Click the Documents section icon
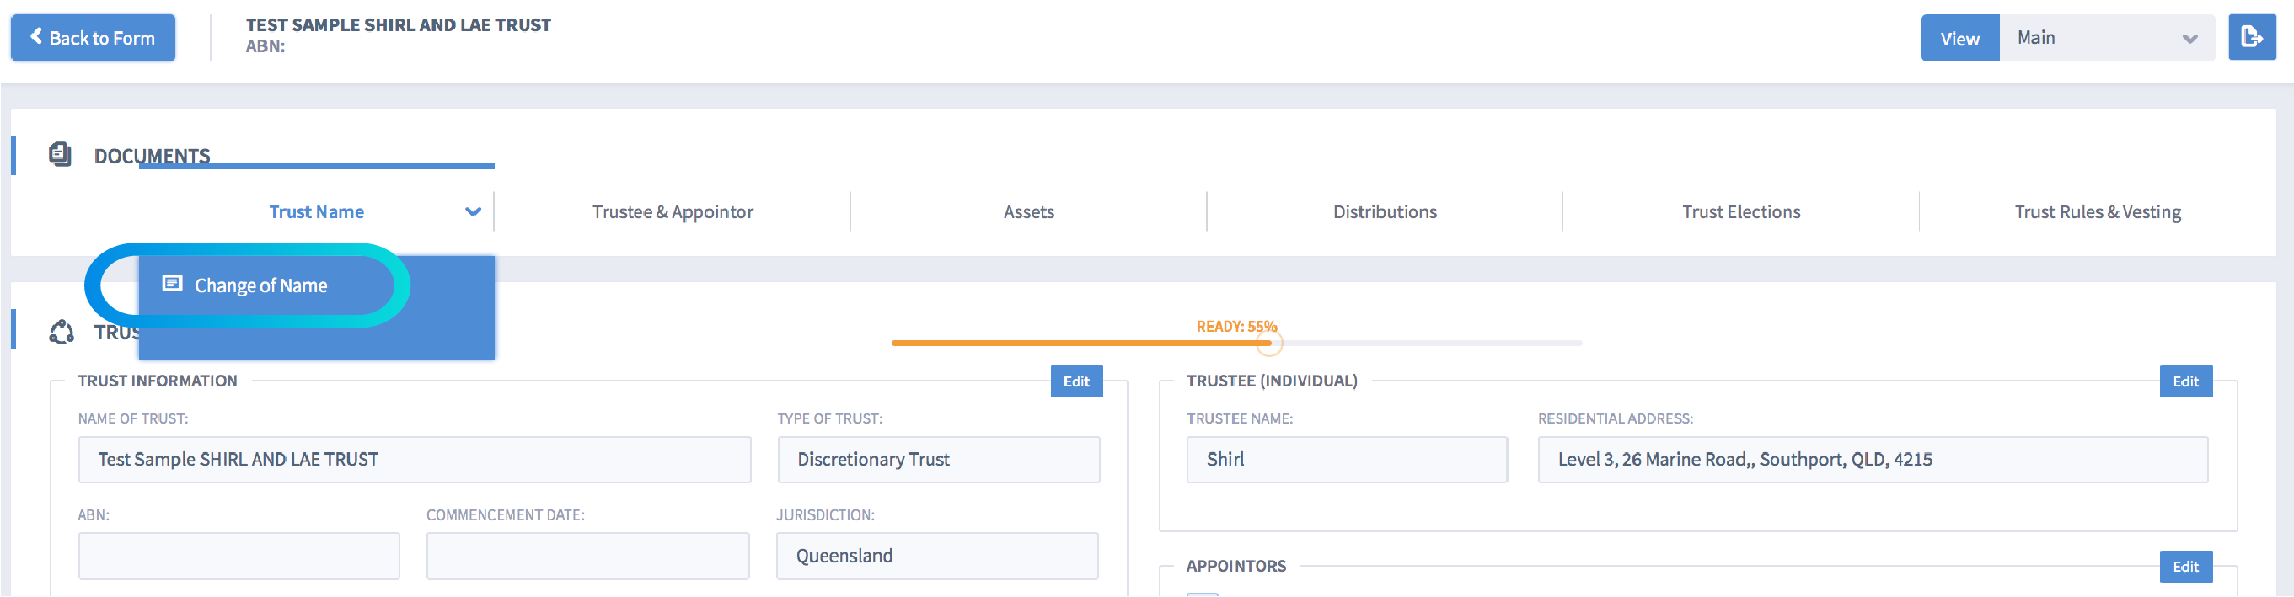This screenshot has width=2294, height=597. click(61, 155)
